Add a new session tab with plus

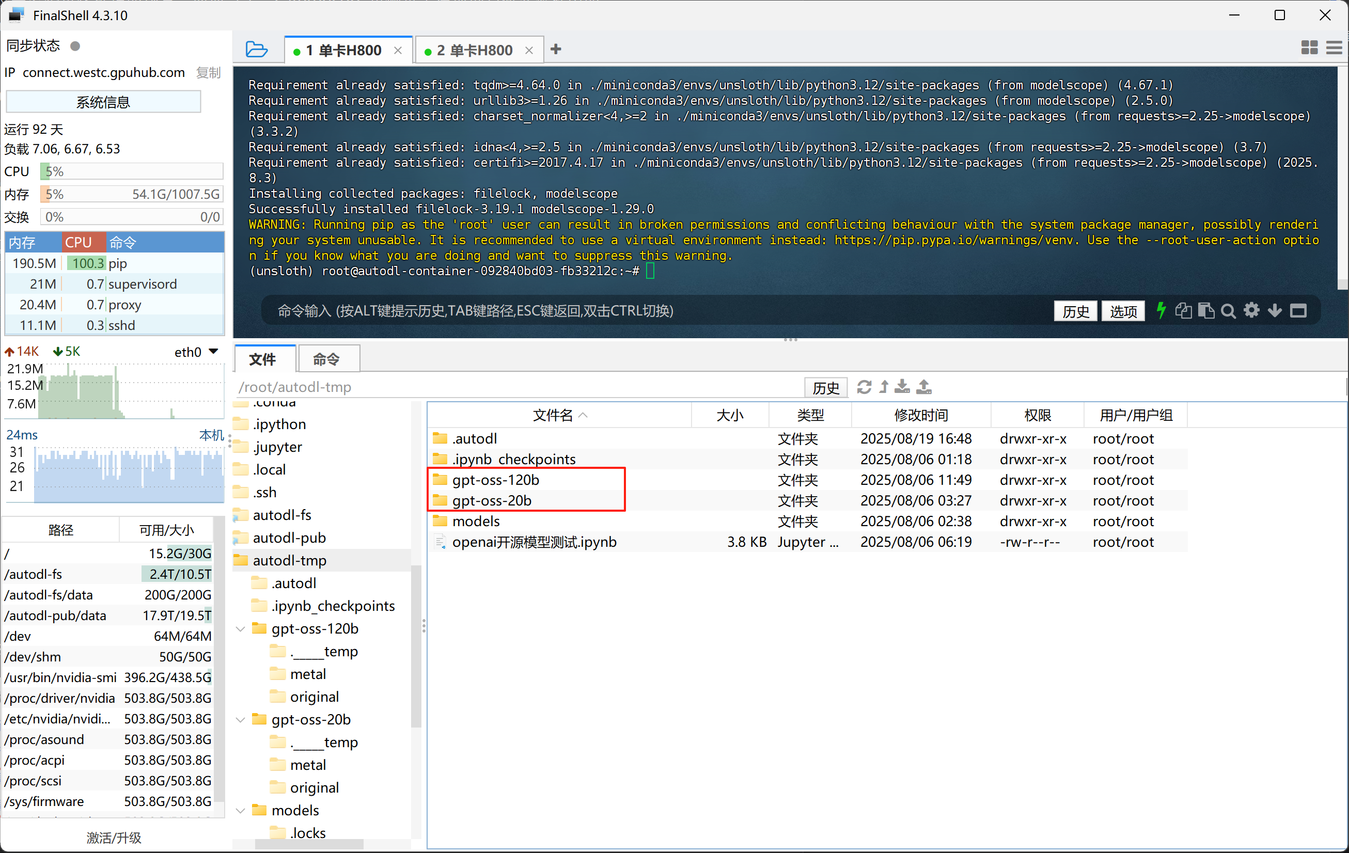[x=556, y=49]
